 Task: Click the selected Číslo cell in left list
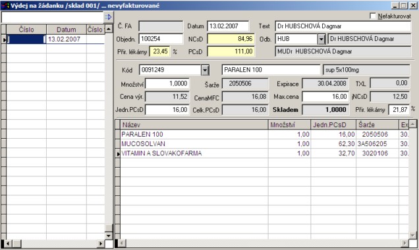[x=26, y=39]
